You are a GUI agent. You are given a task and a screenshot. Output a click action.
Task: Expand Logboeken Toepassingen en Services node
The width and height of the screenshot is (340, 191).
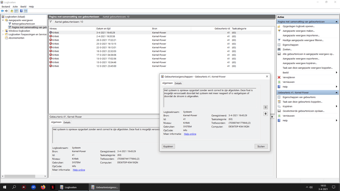3,34
